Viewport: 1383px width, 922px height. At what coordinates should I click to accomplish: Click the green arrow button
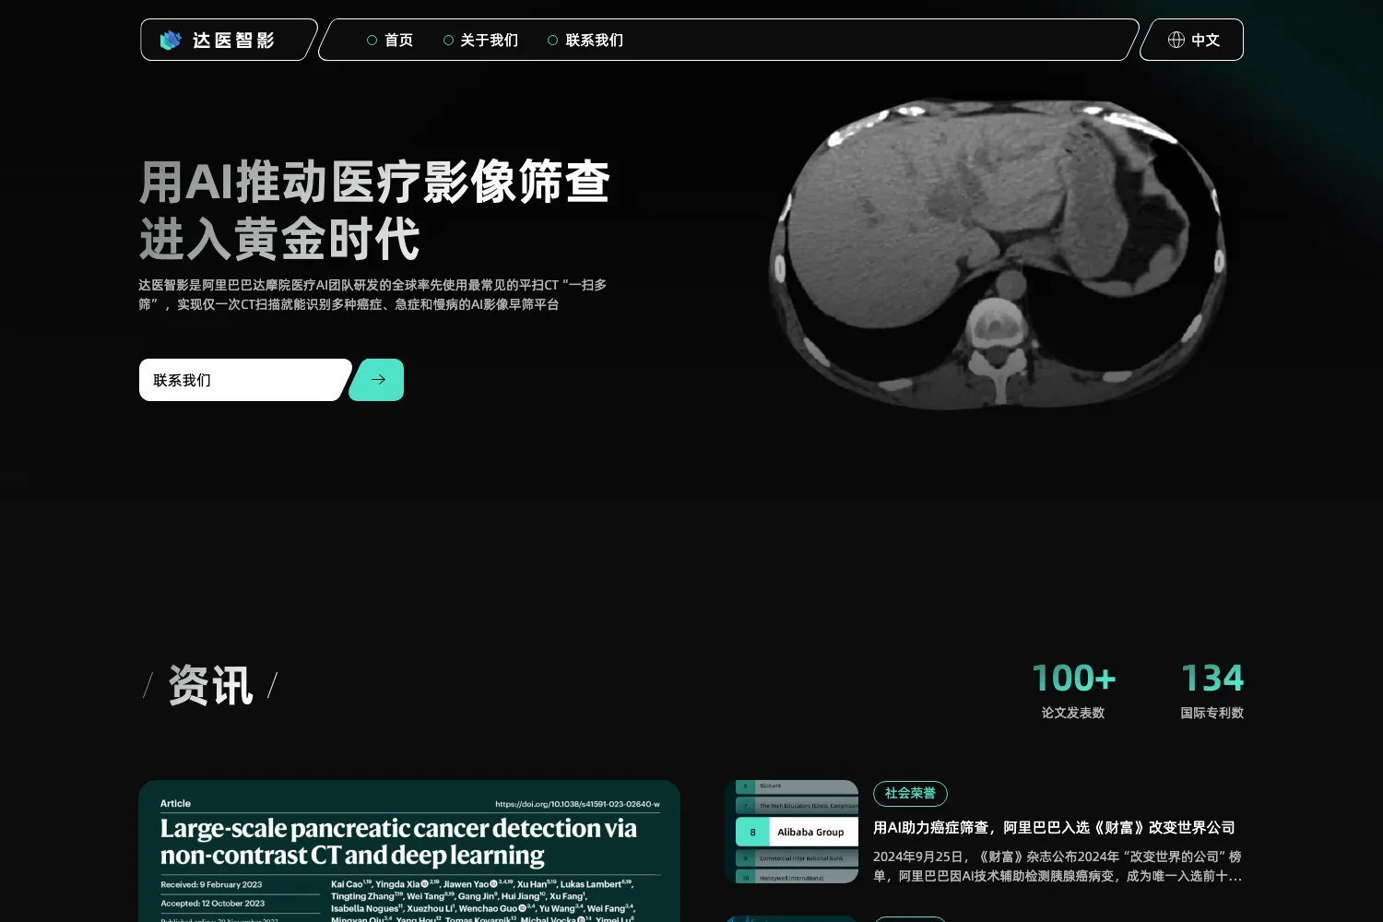click(378, 380)
